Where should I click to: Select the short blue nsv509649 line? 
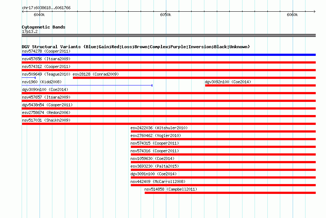point(29,78)
